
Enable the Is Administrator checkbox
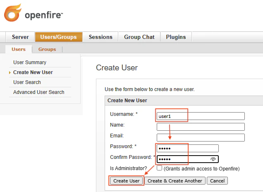point(159,168)
